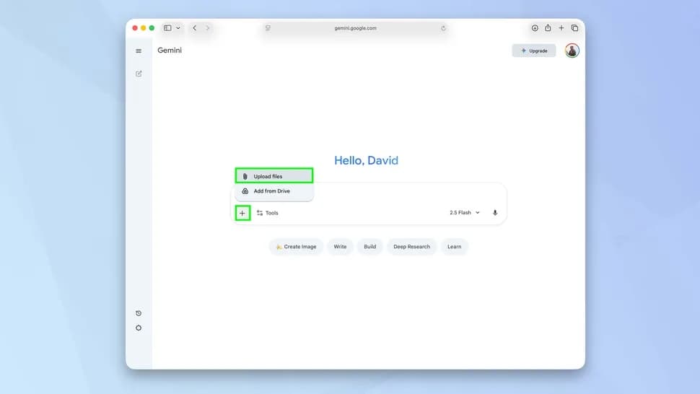Choose Add from Drive in the menu

274,191
